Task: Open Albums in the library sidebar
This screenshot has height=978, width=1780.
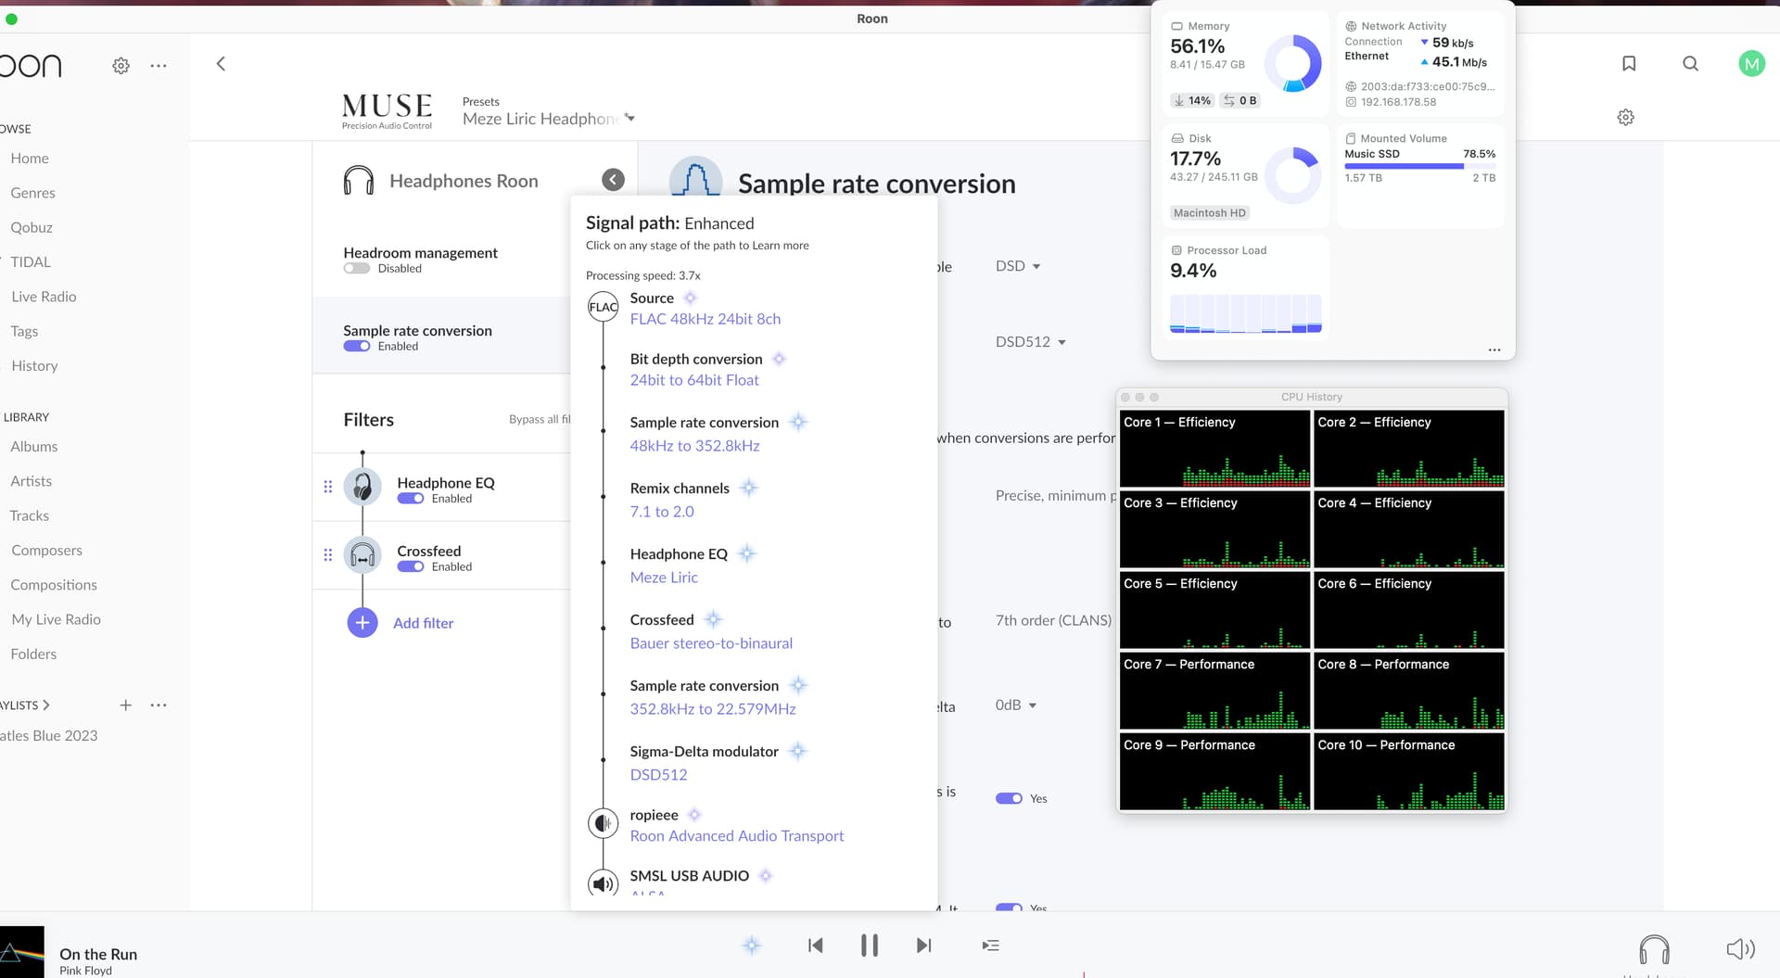Action: click(34, 447)
